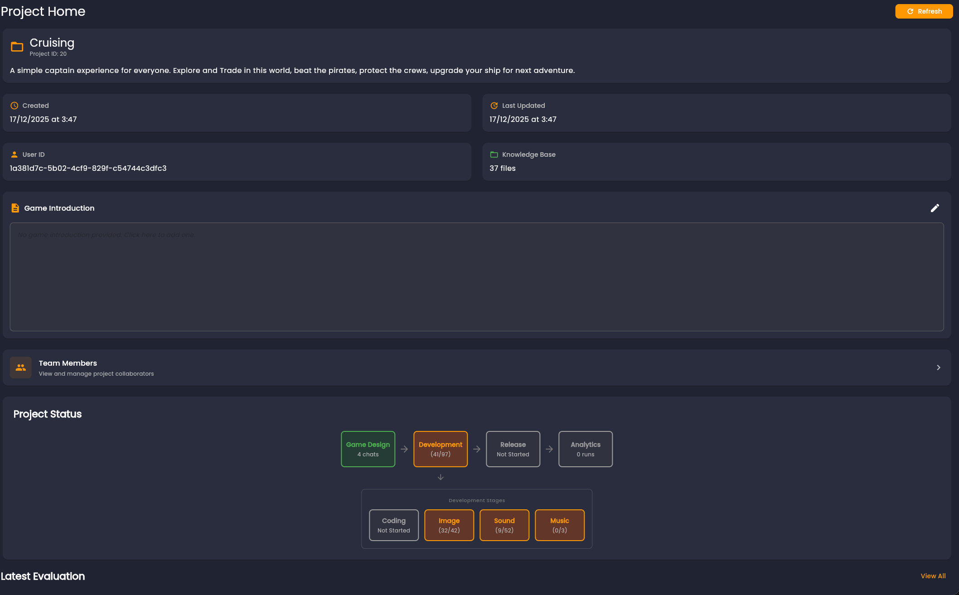Image resolution: width=959 pixels, height=595 pixels.
Task: Click the Cruising project folder icon
Action: pyautogui.click(x=17, y=46)
